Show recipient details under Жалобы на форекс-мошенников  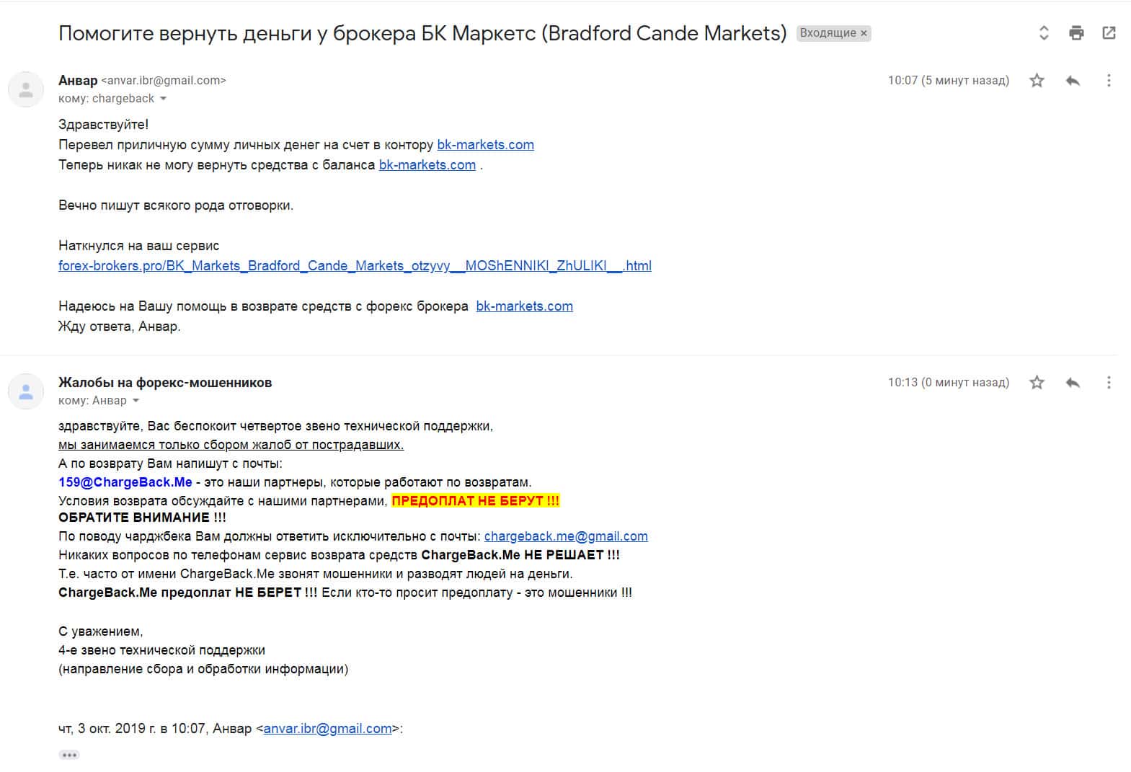tap(136, 401)
